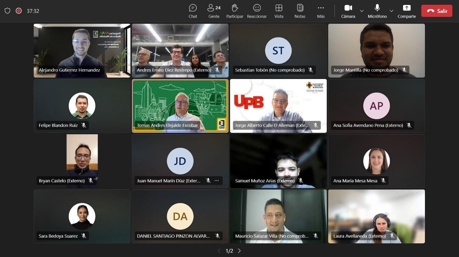Expand the microphone options dropdown arrow
Image resolution: width=459 pixels, height=257 pixels.
point(391,11)
